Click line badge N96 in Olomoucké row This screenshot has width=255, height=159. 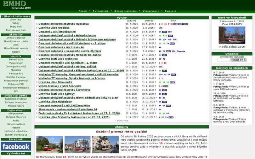click(172, 82)
